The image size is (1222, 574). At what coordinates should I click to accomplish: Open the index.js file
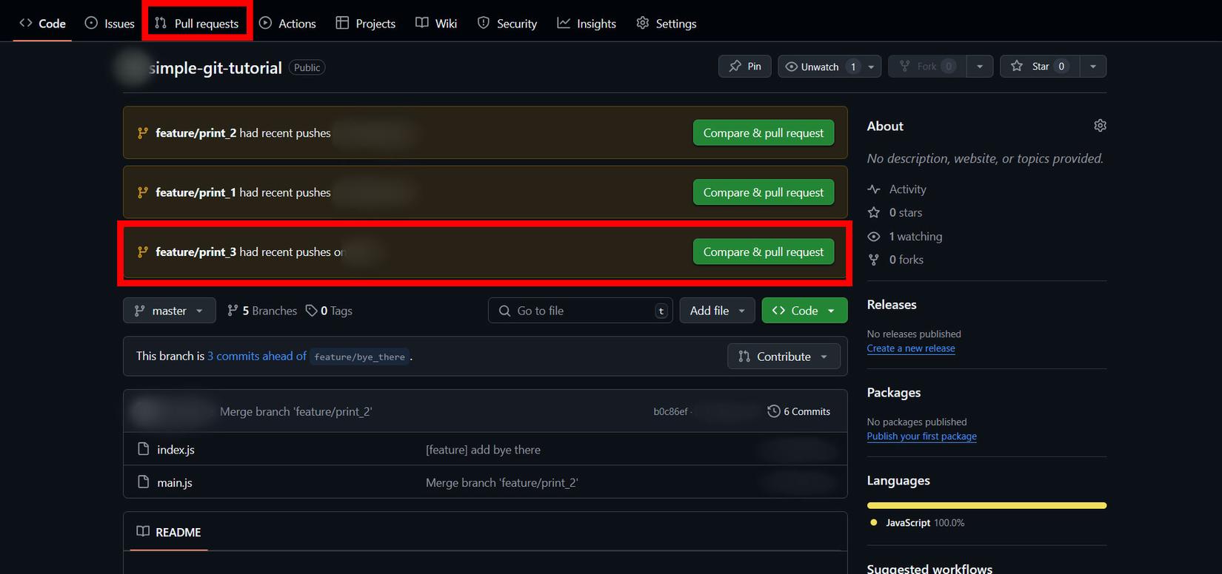[x=176, y=450]
